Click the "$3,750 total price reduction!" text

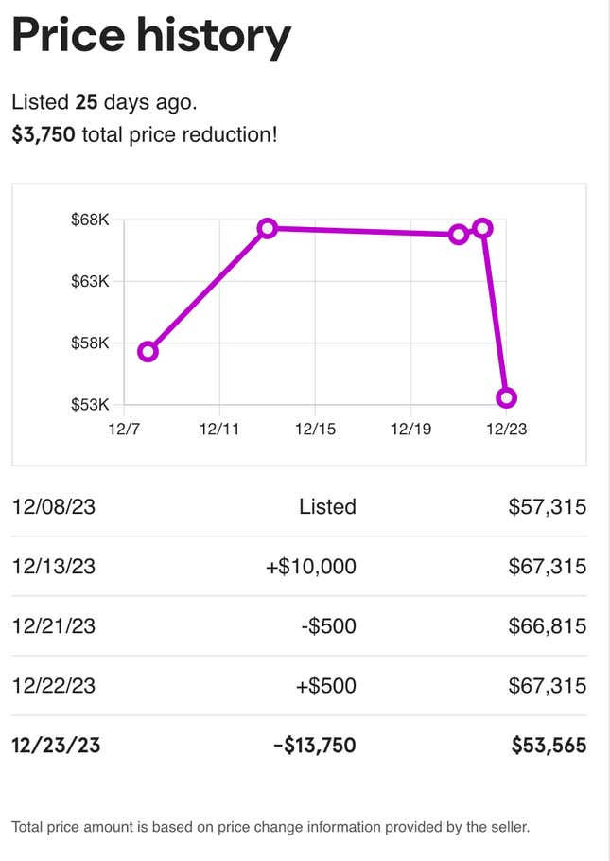click(x=145, y=134)
